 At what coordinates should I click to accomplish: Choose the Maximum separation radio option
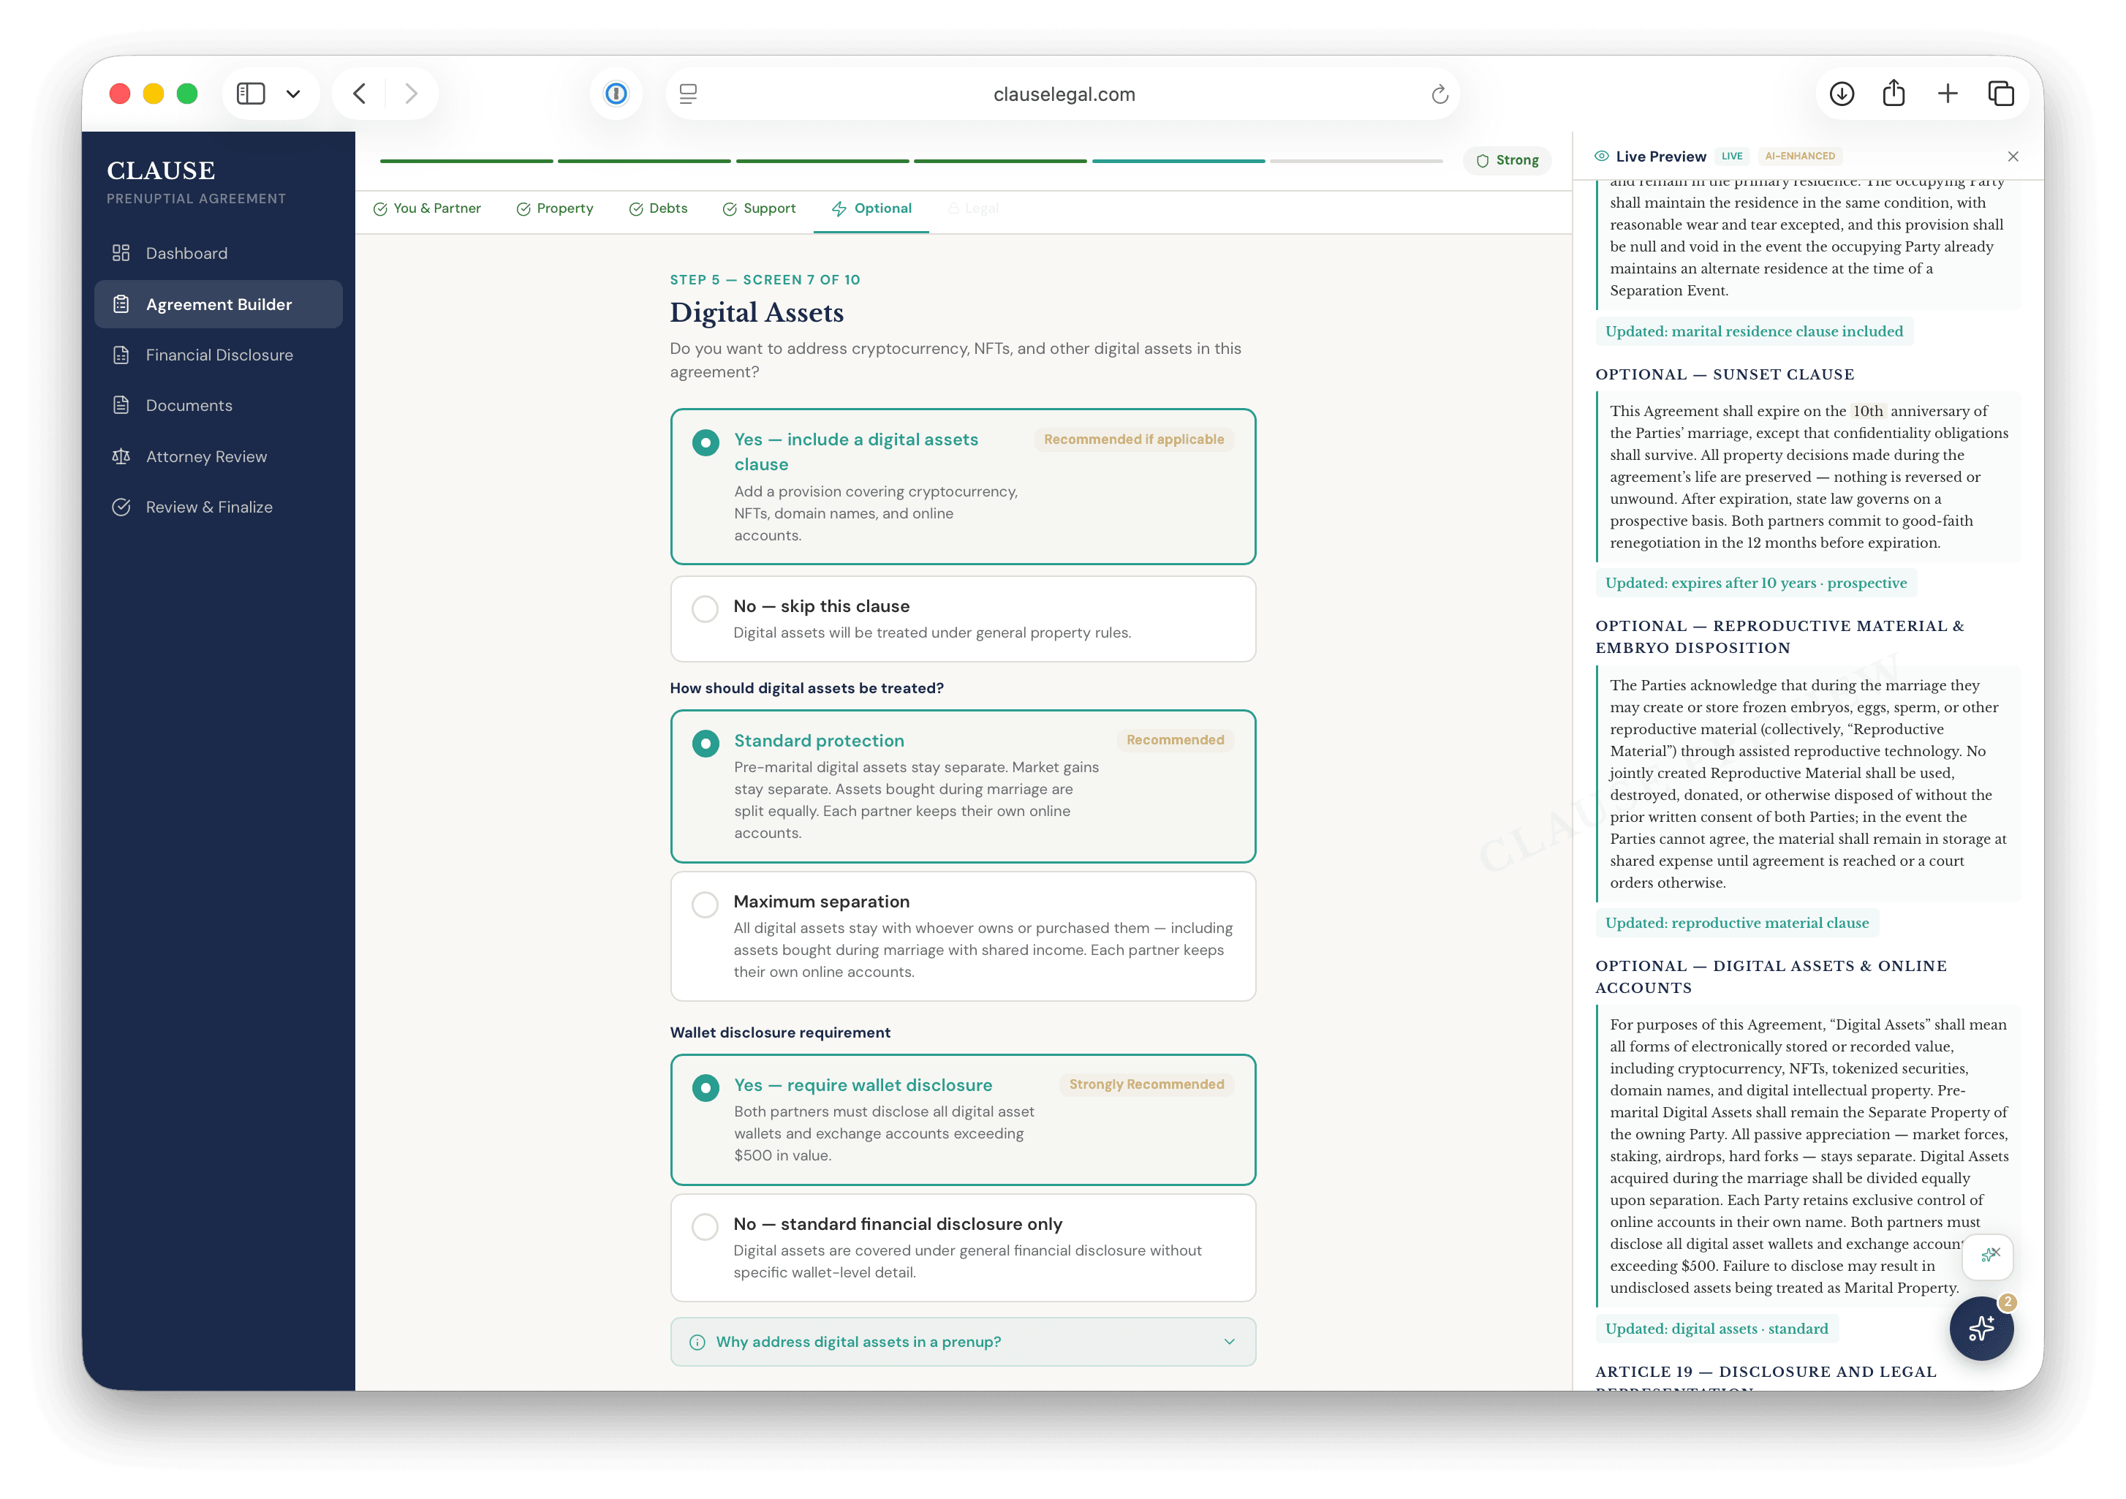pyautogui.click(x=963, y=936)
